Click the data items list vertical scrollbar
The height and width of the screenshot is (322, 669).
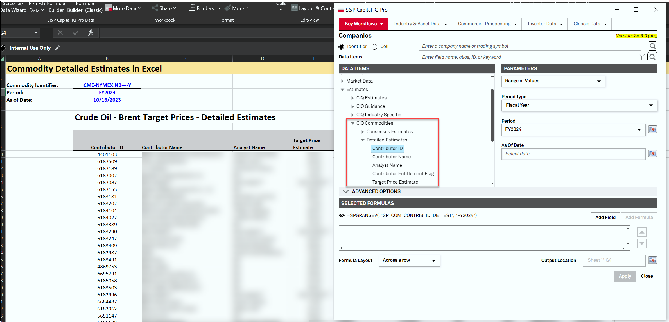point(492,115)
